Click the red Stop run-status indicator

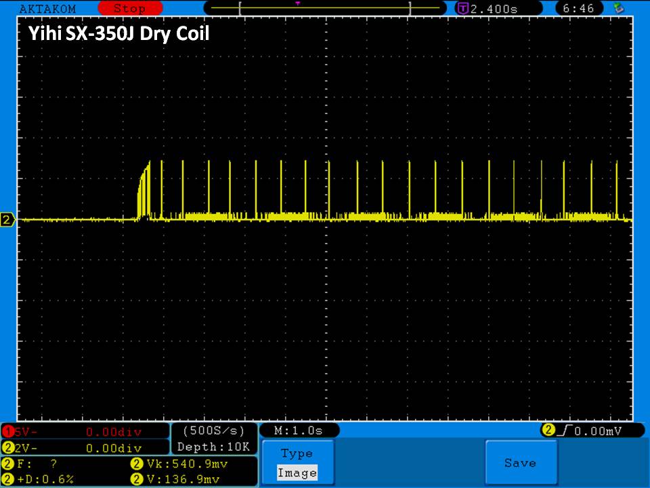pyautogui.click(x=129, y=9)
